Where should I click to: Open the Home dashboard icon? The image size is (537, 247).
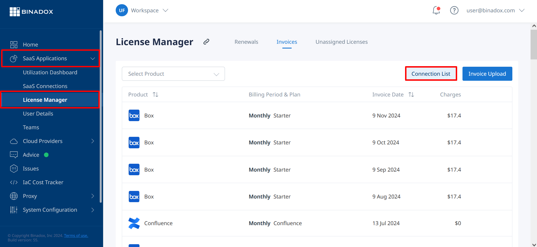point(14,45)
